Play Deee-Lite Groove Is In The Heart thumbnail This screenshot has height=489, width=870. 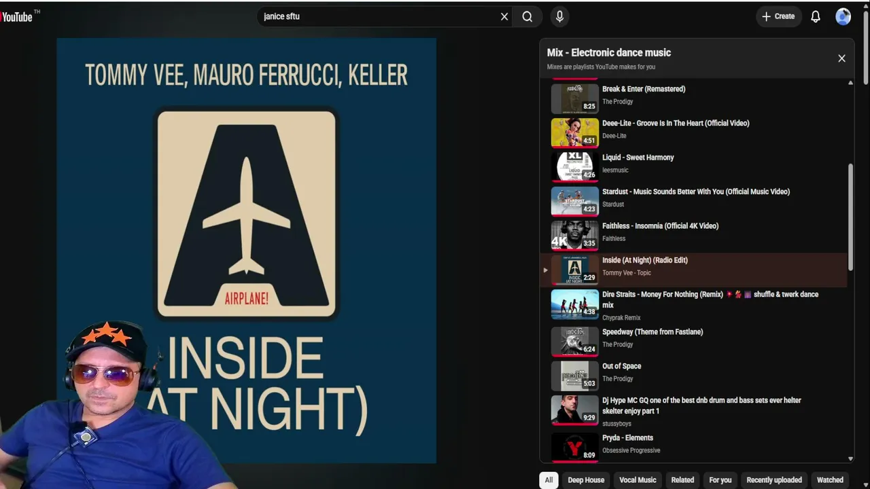tap(575, 132)
